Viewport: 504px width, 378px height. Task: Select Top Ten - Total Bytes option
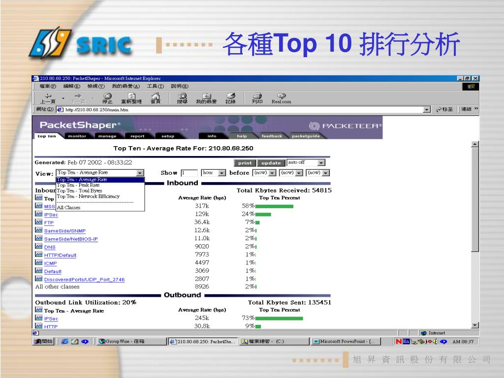tap(100, 190)
